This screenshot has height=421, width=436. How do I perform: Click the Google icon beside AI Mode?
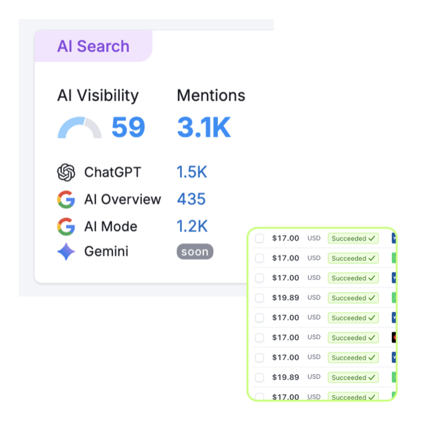pos(66,226)
